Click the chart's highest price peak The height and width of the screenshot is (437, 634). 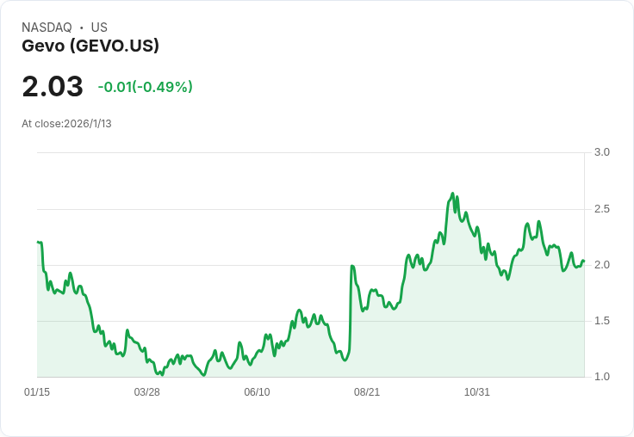point(452,194)
